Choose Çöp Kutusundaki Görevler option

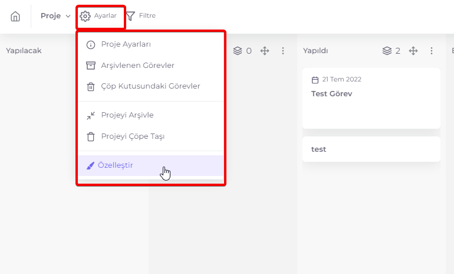(151, 86)
